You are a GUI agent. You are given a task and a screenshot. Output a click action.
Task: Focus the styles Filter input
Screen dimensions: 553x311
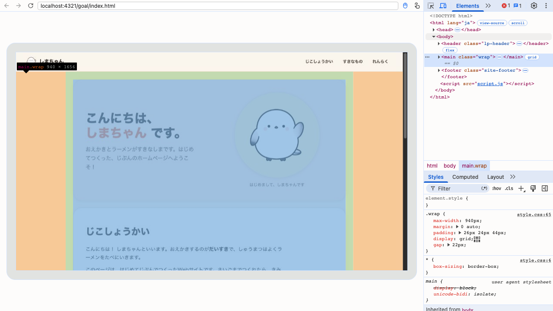pyautogui.click(x=458, y=188)
